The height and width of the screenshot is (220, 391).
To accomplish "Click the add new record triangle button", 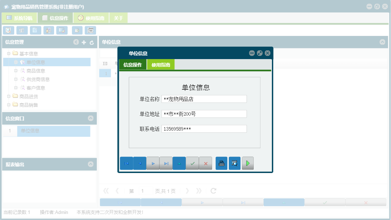I will pyautogui.click(x=179, y=163).
